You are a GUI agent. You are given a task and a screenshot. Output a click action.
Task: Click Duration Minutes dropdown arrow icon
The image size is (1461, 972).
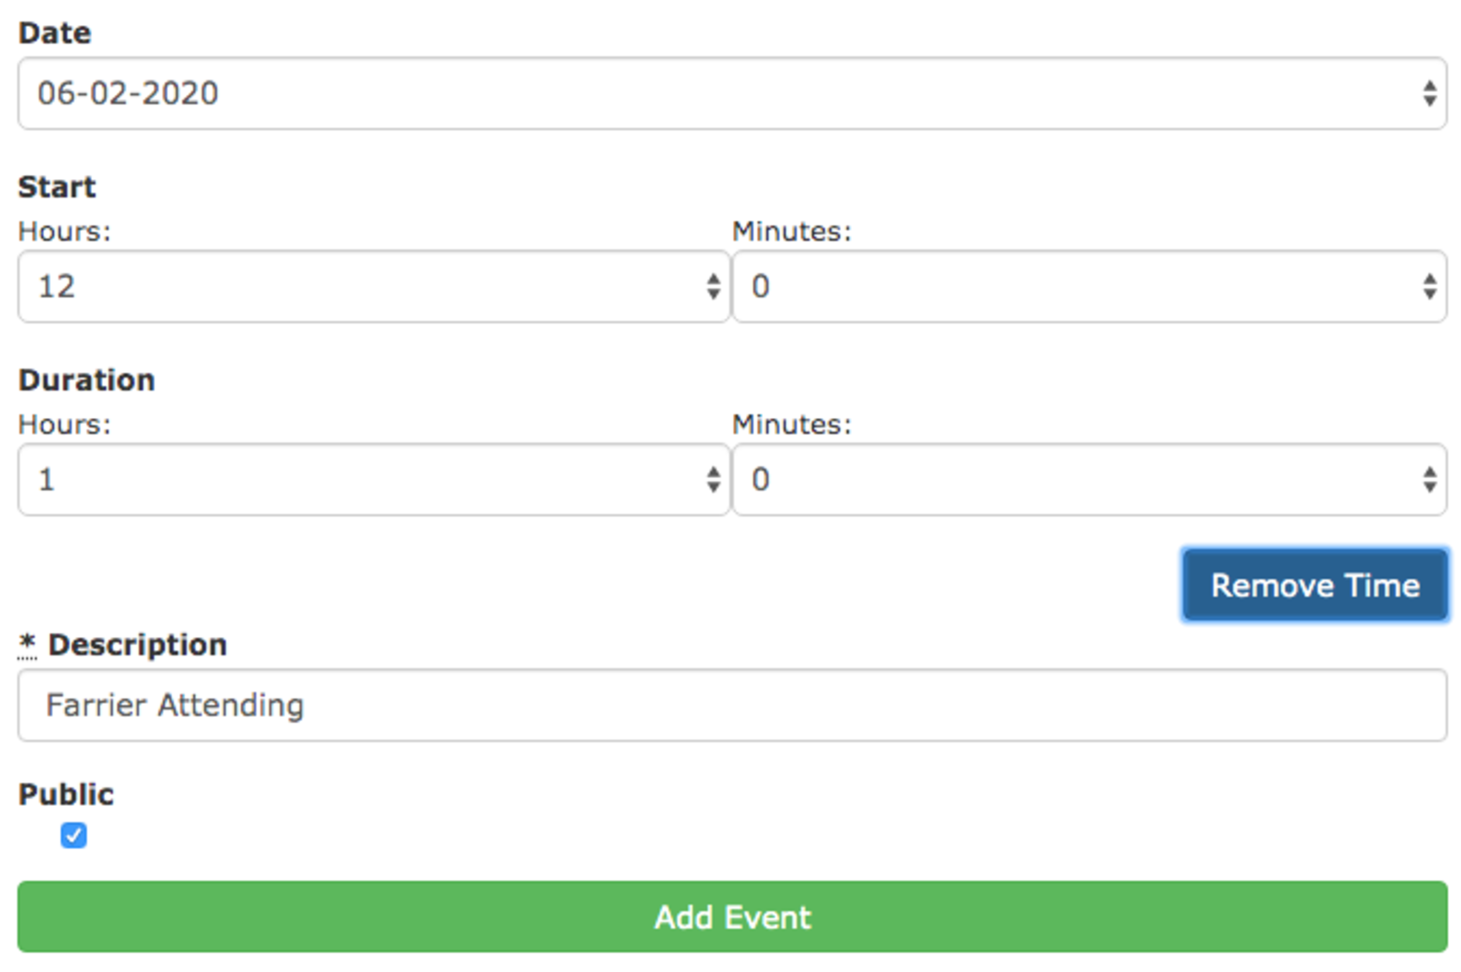click(1429, 479)
